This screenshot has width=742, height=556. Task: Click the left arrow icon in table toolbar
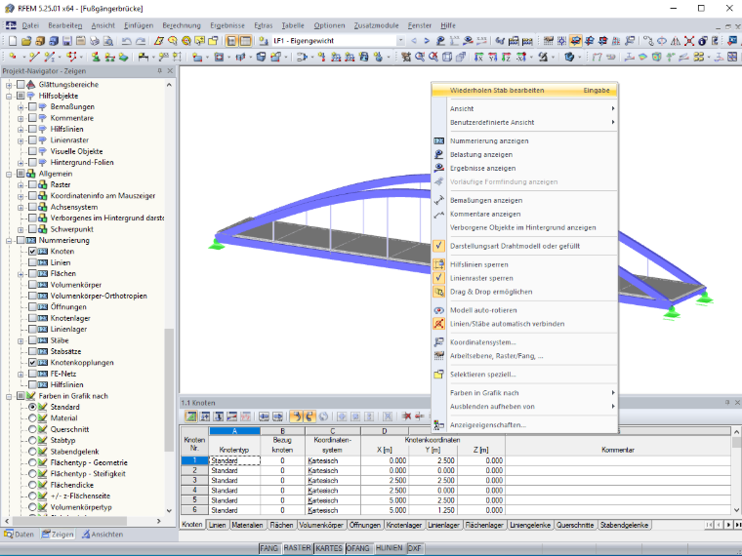[264, 417]
